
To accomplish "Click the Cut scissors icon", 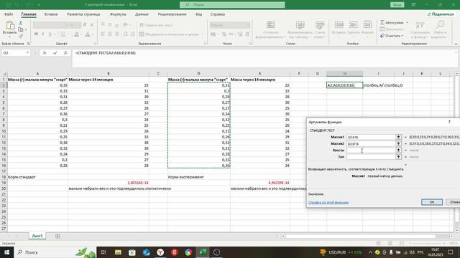I will coord(21,23).
